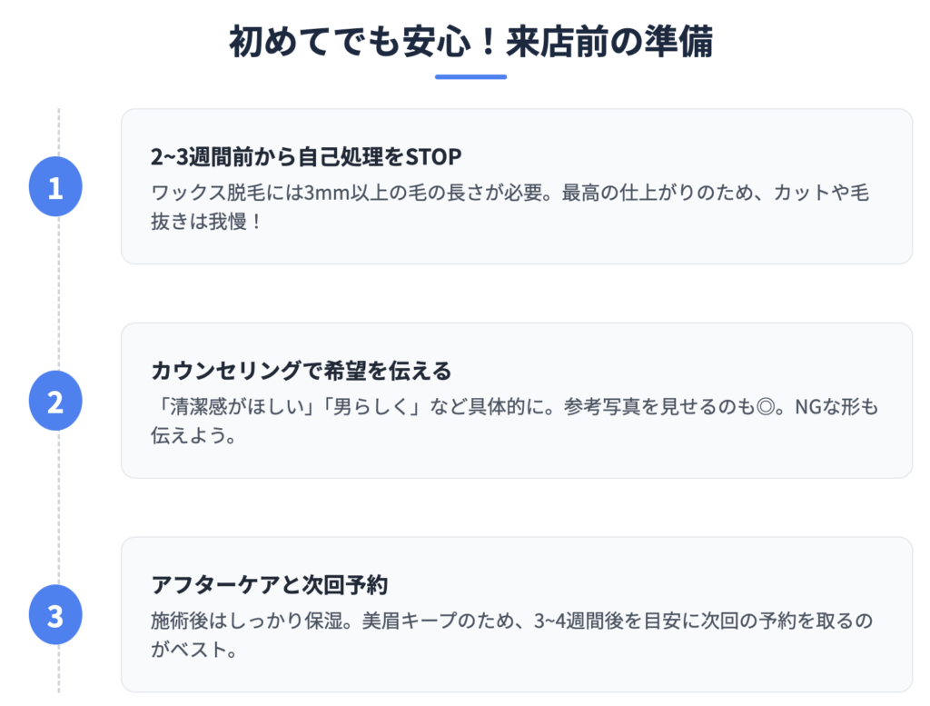Image resolution: width=930 pixels, height=706 pixels.
Task: Click the heading 初めてでも安心！来店前の準備
Action: tap(471, 42)
